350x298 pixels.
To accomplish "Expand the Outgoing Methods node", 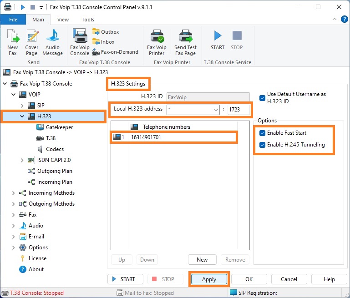I will pyautogui.click(x=14, y=204).
